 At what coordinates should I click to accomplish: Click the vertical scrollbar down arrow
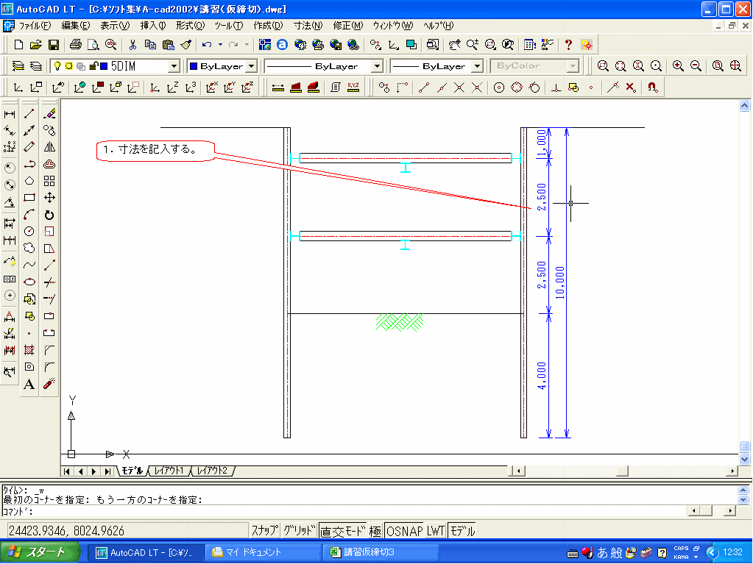(744, 460)
